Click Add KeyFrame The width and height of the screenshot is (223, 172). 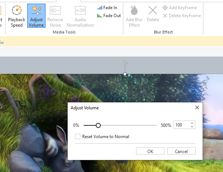tap(180, 8)
